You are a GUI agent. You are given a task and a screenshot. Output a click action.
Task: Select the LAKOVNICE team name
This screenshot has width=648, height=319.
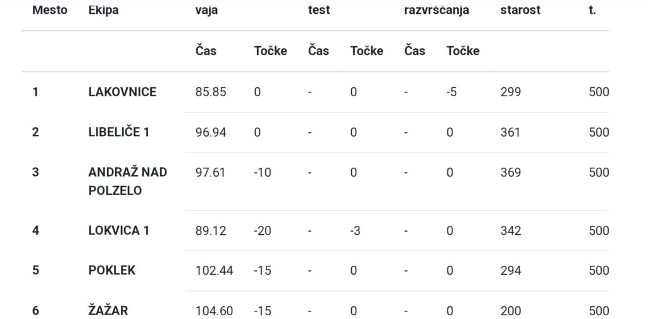click(x=122, y=92)
